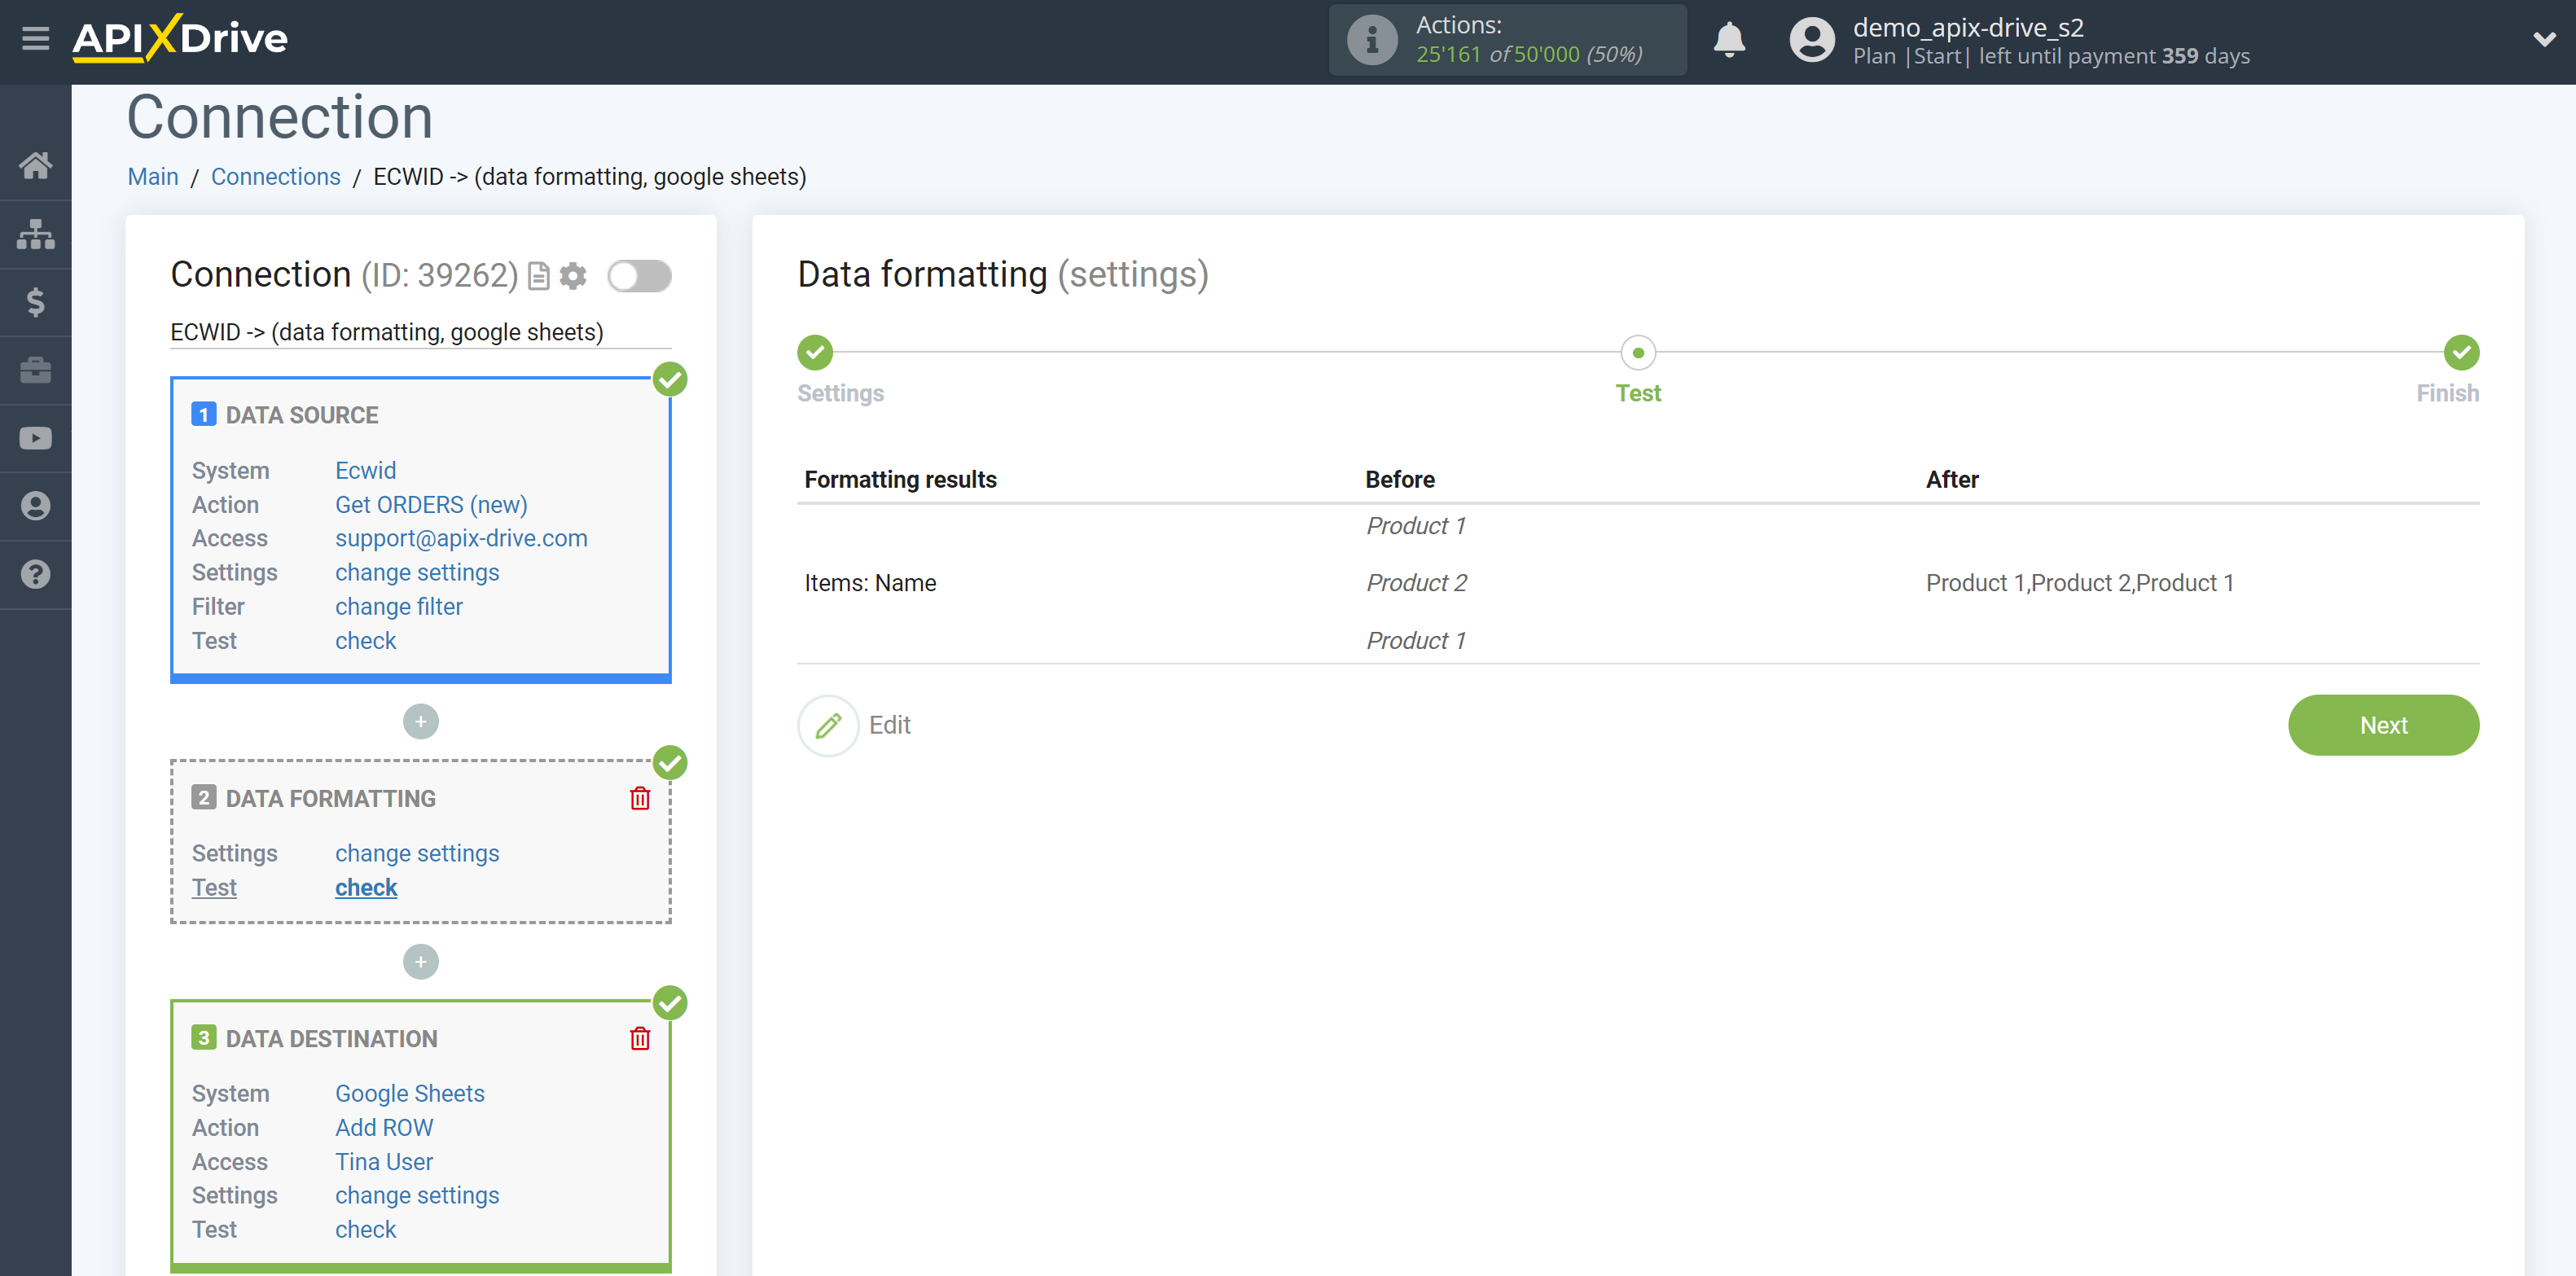Click the connection name field

click(420, 332)
